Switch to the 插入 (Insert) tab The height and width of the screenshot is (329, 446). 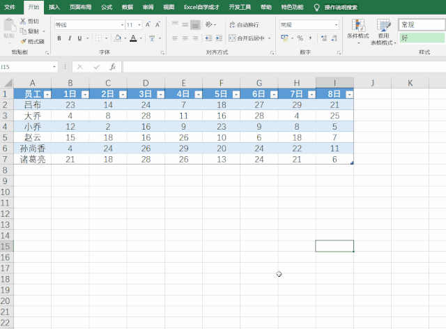point(54,6)
